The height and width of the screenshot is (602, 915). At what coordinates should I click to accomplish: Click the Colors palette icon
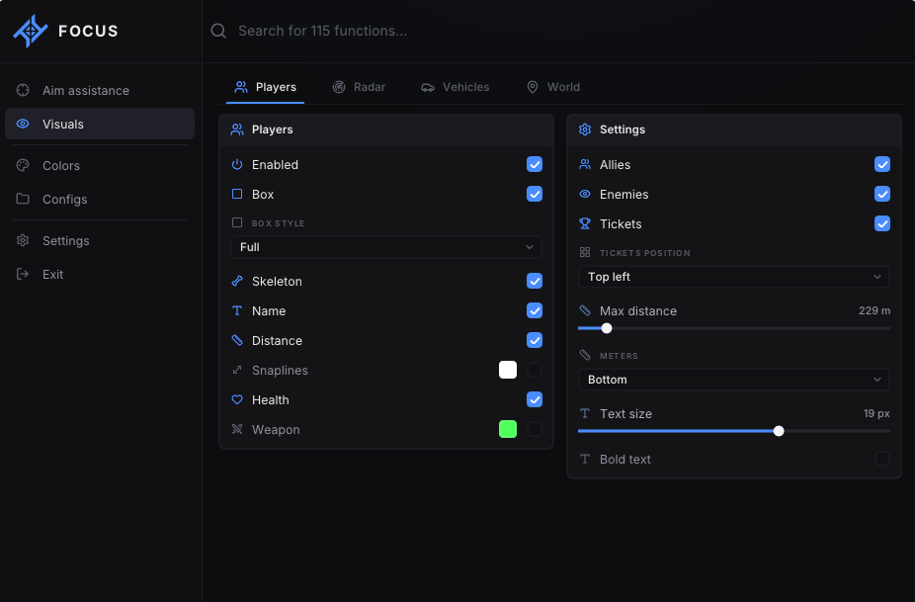(23, 165)
